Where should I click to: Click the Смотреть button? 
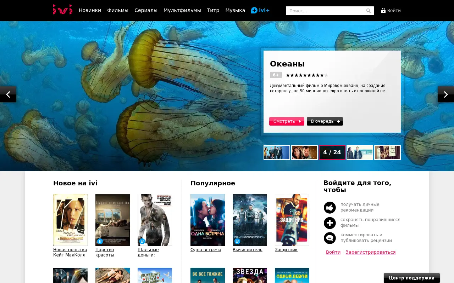coord(287,121)
